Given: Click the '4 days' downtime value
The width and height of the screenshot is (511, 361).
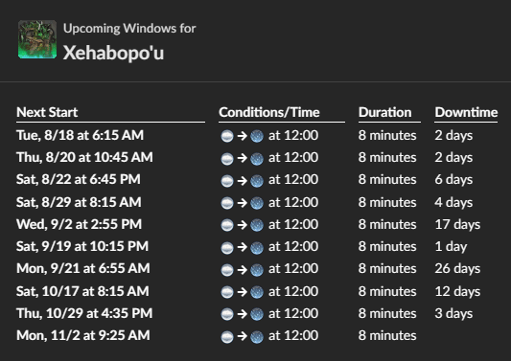Looking at the screenshot, I should coord(453,202).
